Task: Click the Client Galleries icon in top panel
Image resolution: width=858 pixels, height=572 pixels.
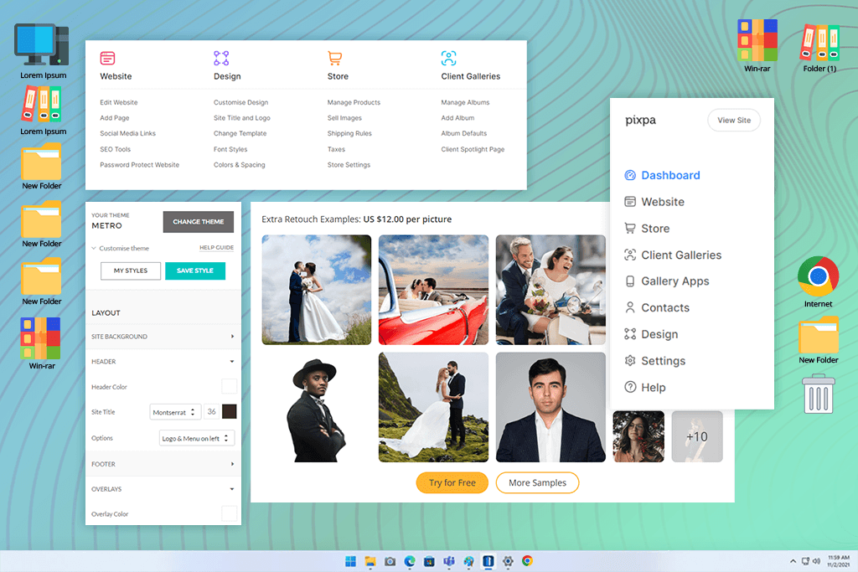Action: [x=449, y=58]
